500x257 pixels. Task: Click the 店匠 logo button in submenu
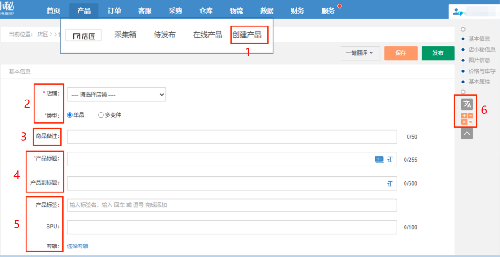[x=83, y=35]
